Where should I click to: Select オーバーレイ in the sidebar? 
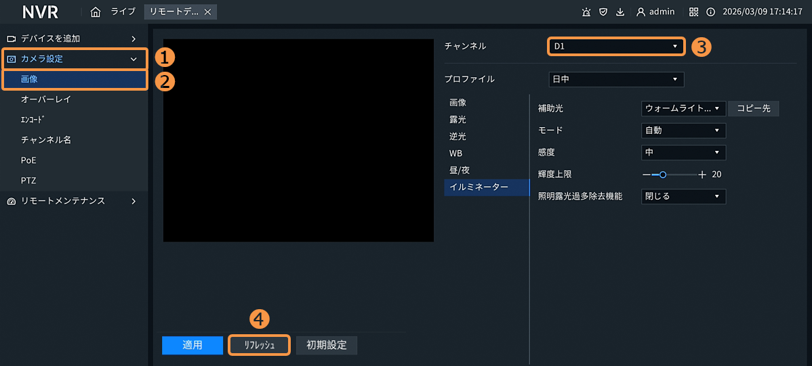point(46,99)
